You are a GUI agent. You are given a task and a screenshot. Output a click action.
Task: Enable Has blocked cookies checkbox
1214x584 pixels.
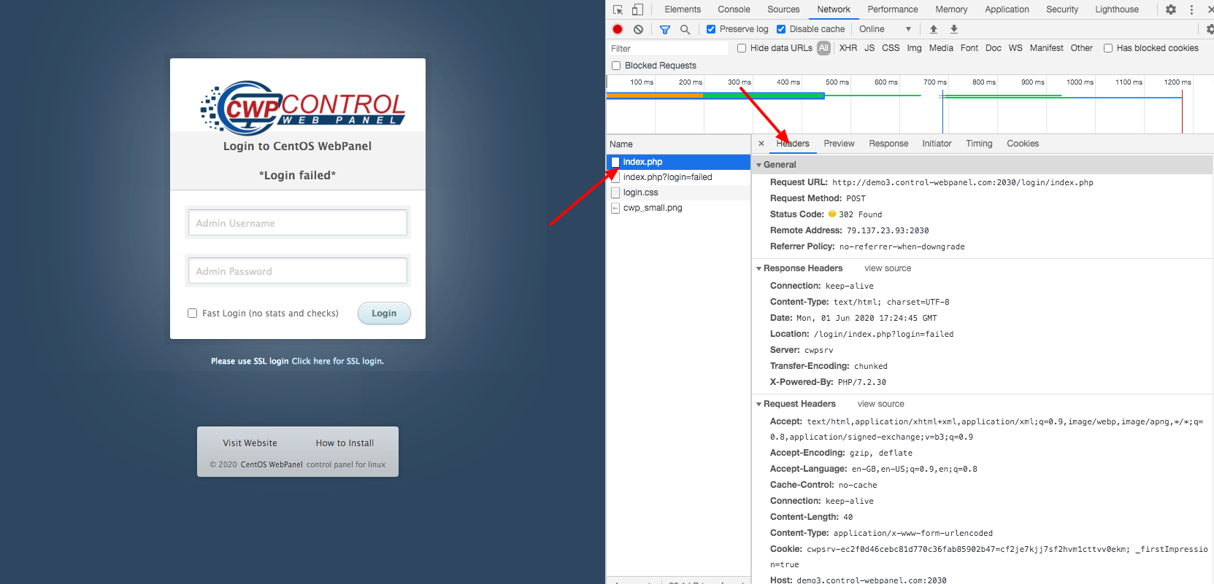[x=1108, y=48]
